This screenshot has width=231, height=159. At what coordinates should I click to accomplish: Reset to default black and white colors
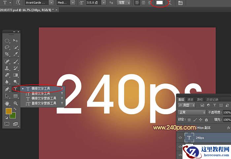pyautogui.click(x=7, y=118)
